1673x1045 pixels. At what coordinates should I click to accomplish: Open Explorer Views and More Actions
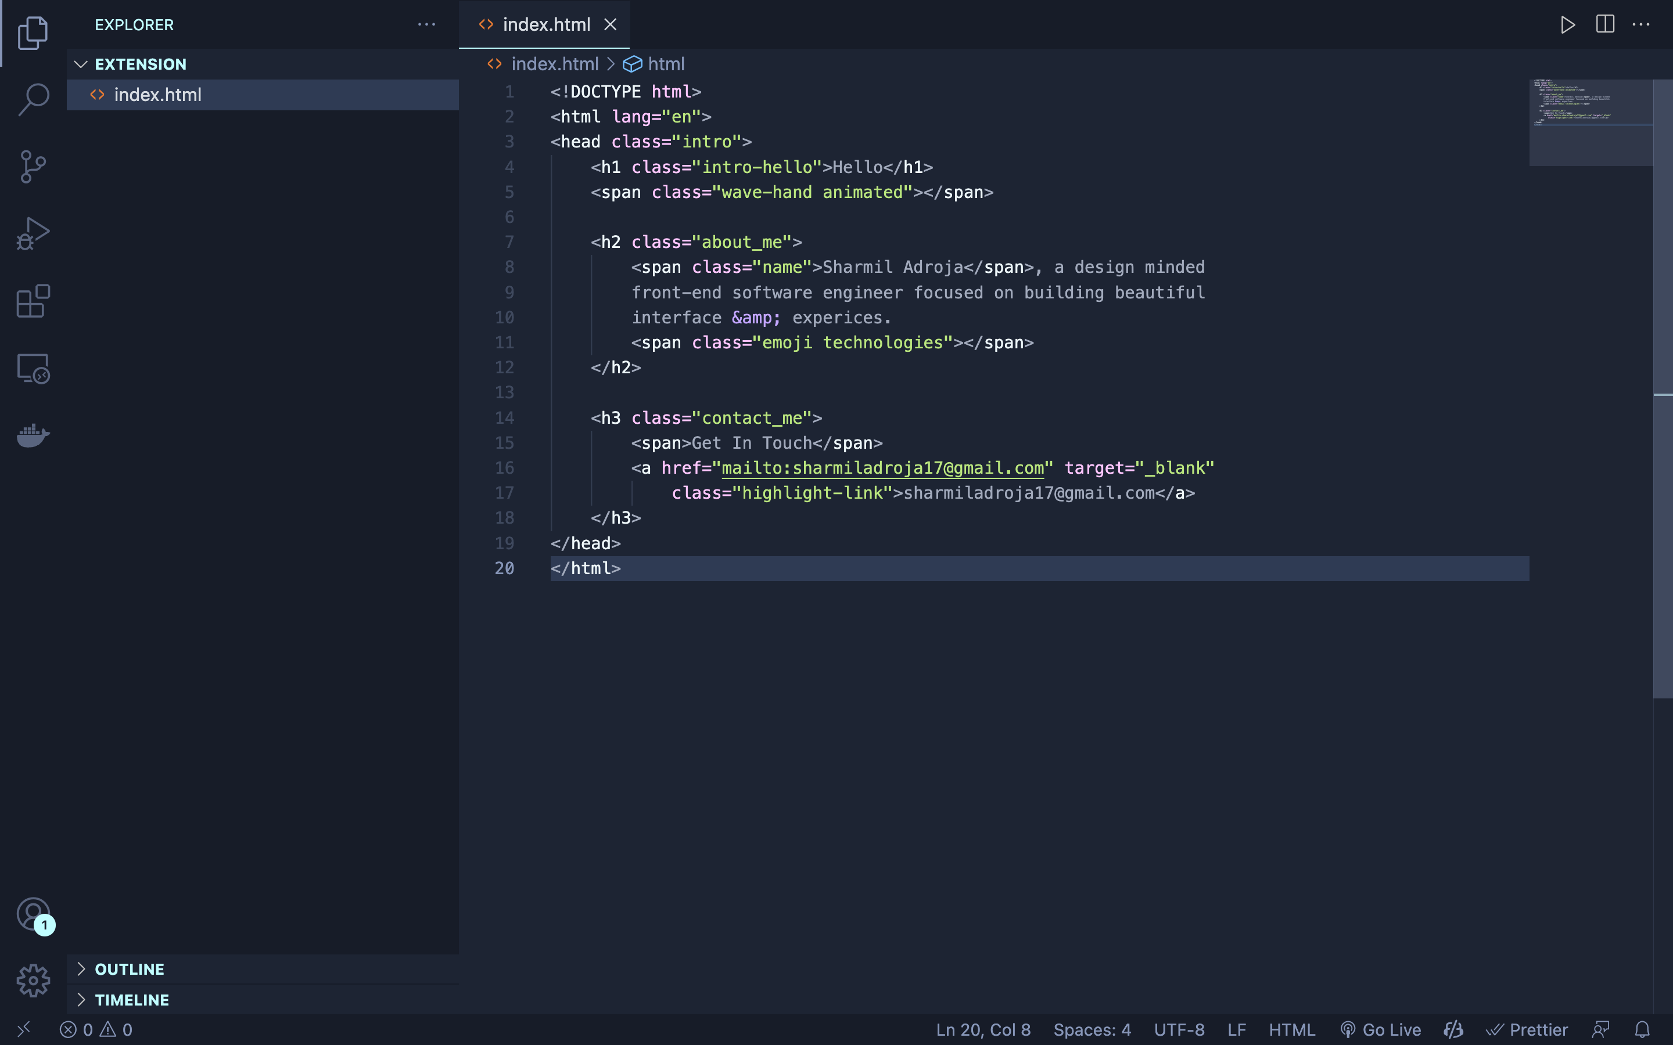pyautogui.click(x=426, y=25)
